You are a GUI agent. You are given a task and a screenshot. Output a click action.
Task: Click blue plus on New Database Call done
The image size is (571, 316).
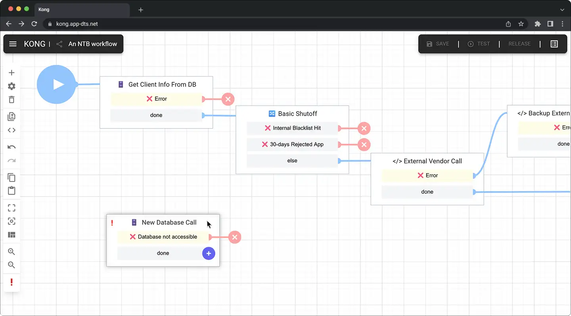(x=209, y=253)
